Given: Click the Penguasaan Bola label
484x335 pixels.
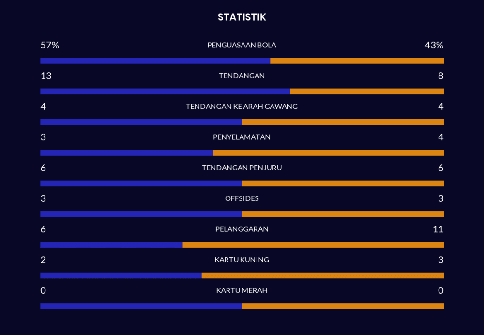Looking at the screenshot, I should click(x=242, y=45).
